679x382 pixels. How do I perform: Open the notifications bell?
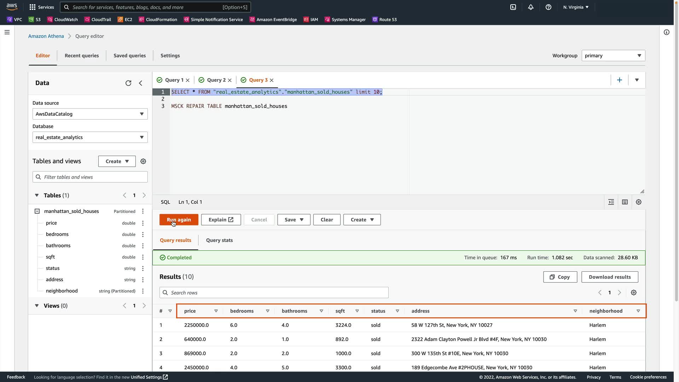531,7
